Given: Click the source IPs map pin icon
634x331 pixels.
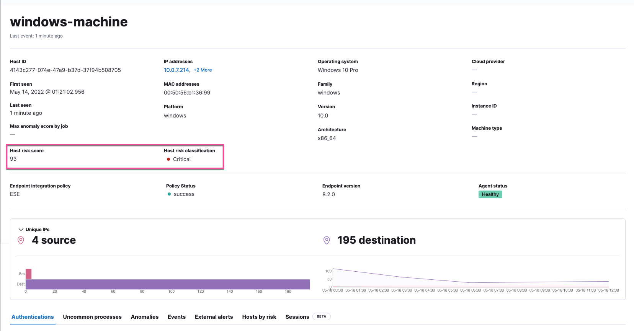Looking at the screenshot, I should pos(21,240).
